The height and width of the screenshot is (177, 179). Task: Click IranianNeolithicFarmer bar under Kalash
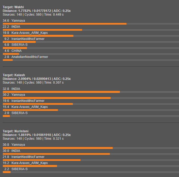(x=38, y=104)
